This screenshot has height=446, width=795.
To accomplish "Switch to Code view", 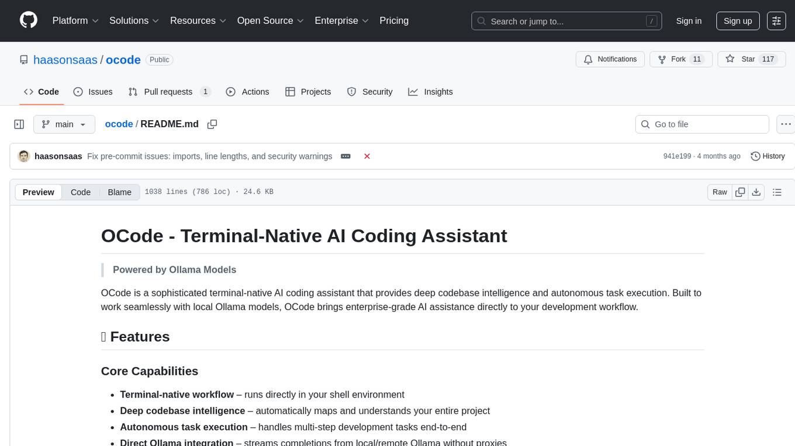I will point(81,192).
